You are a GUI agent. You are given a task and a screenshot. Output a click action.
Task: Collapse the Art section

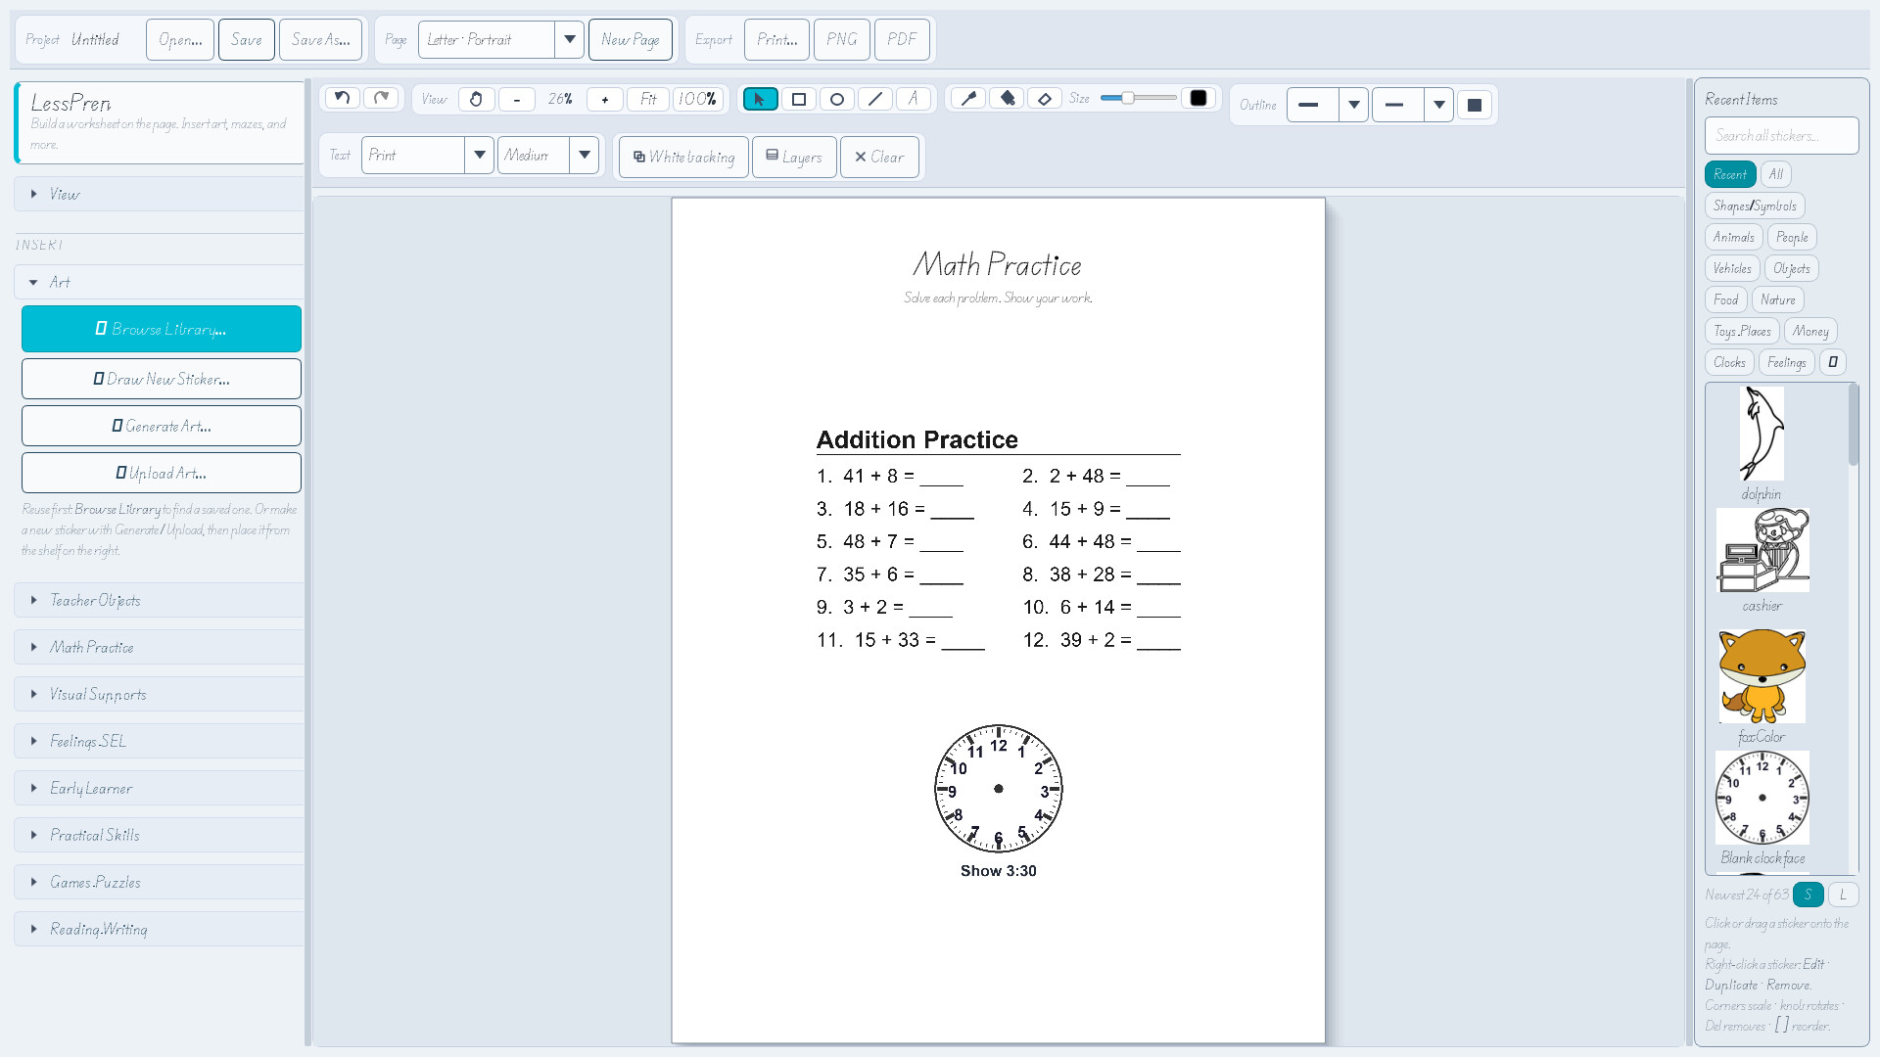click(159, 282)
